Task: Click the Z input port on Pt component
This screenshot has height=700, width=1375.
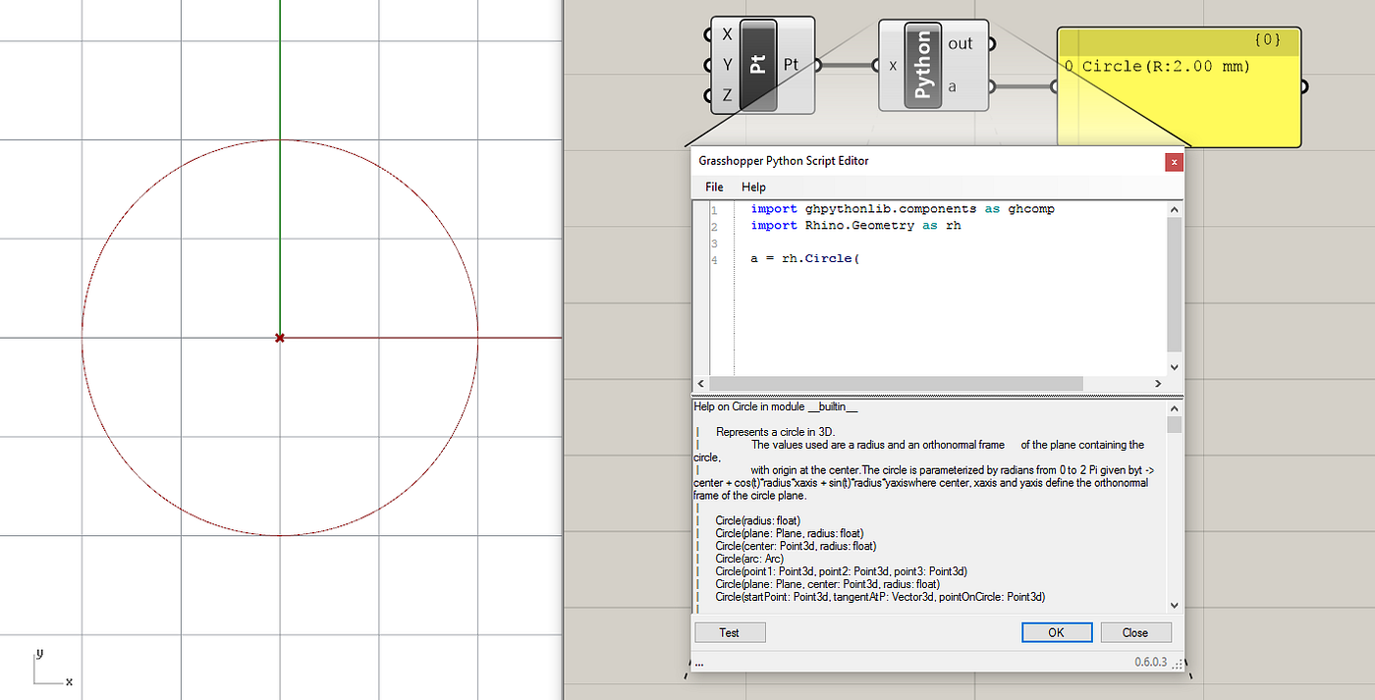Action: coord(709,97)
